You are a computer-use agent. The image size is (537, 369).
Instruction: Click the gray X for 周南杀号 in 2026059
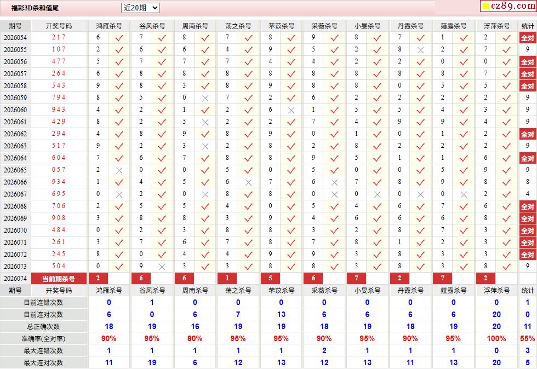click(205, 98)
